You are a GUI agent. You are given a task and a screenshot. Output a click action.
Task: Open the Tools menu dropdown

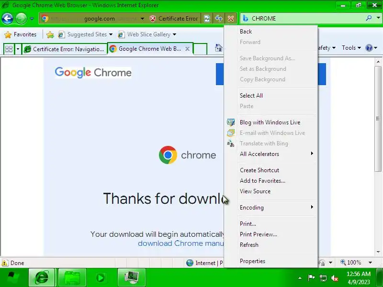coord(351,48)
